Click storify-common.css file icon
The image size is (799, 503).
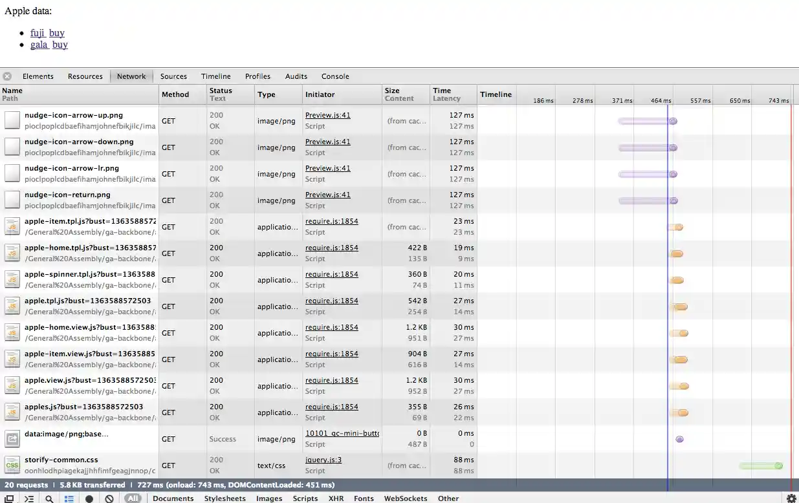[x=12, y=465]
